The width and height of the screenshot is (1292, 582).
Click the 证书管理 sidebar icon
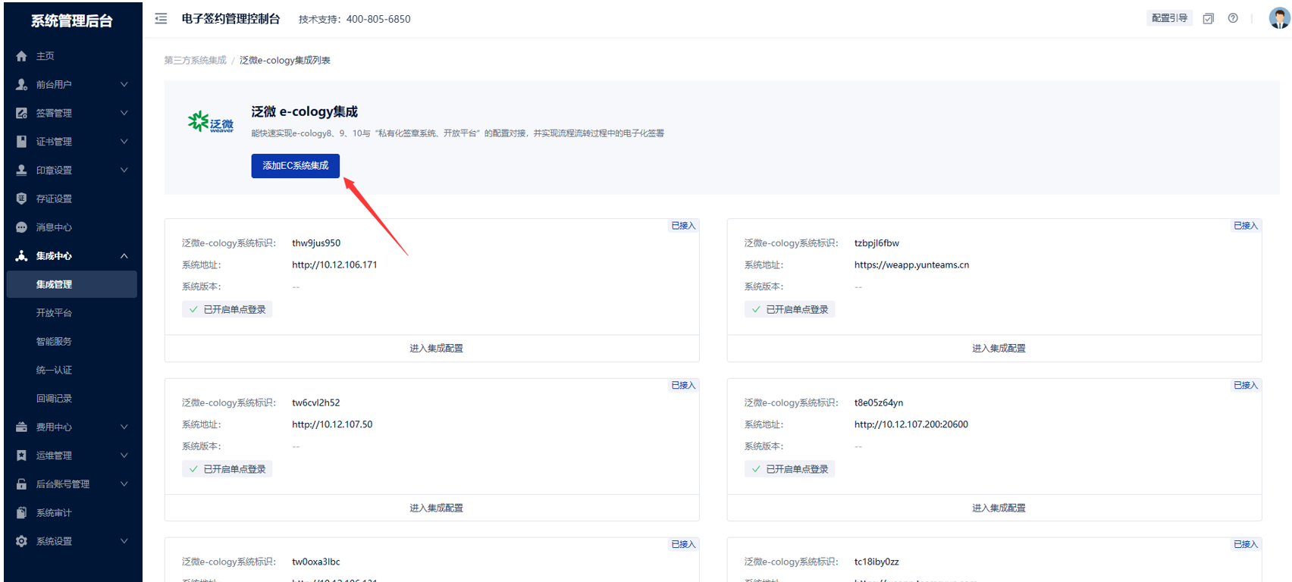pyautogui.click(x=21, y=142)
